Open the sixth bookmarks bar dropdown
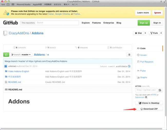 click(x=75, y=4)
